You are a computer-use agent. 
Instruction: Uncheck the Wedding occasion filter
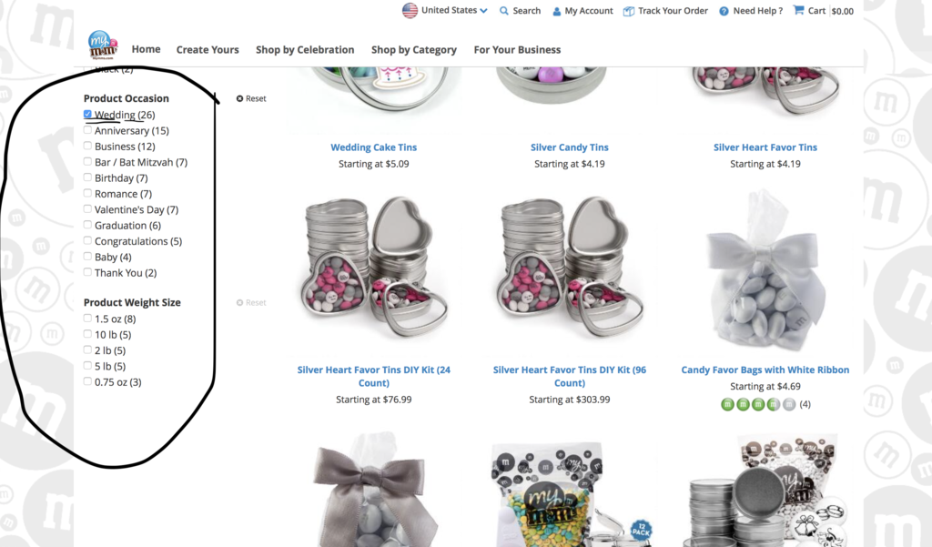click(87, 114)
